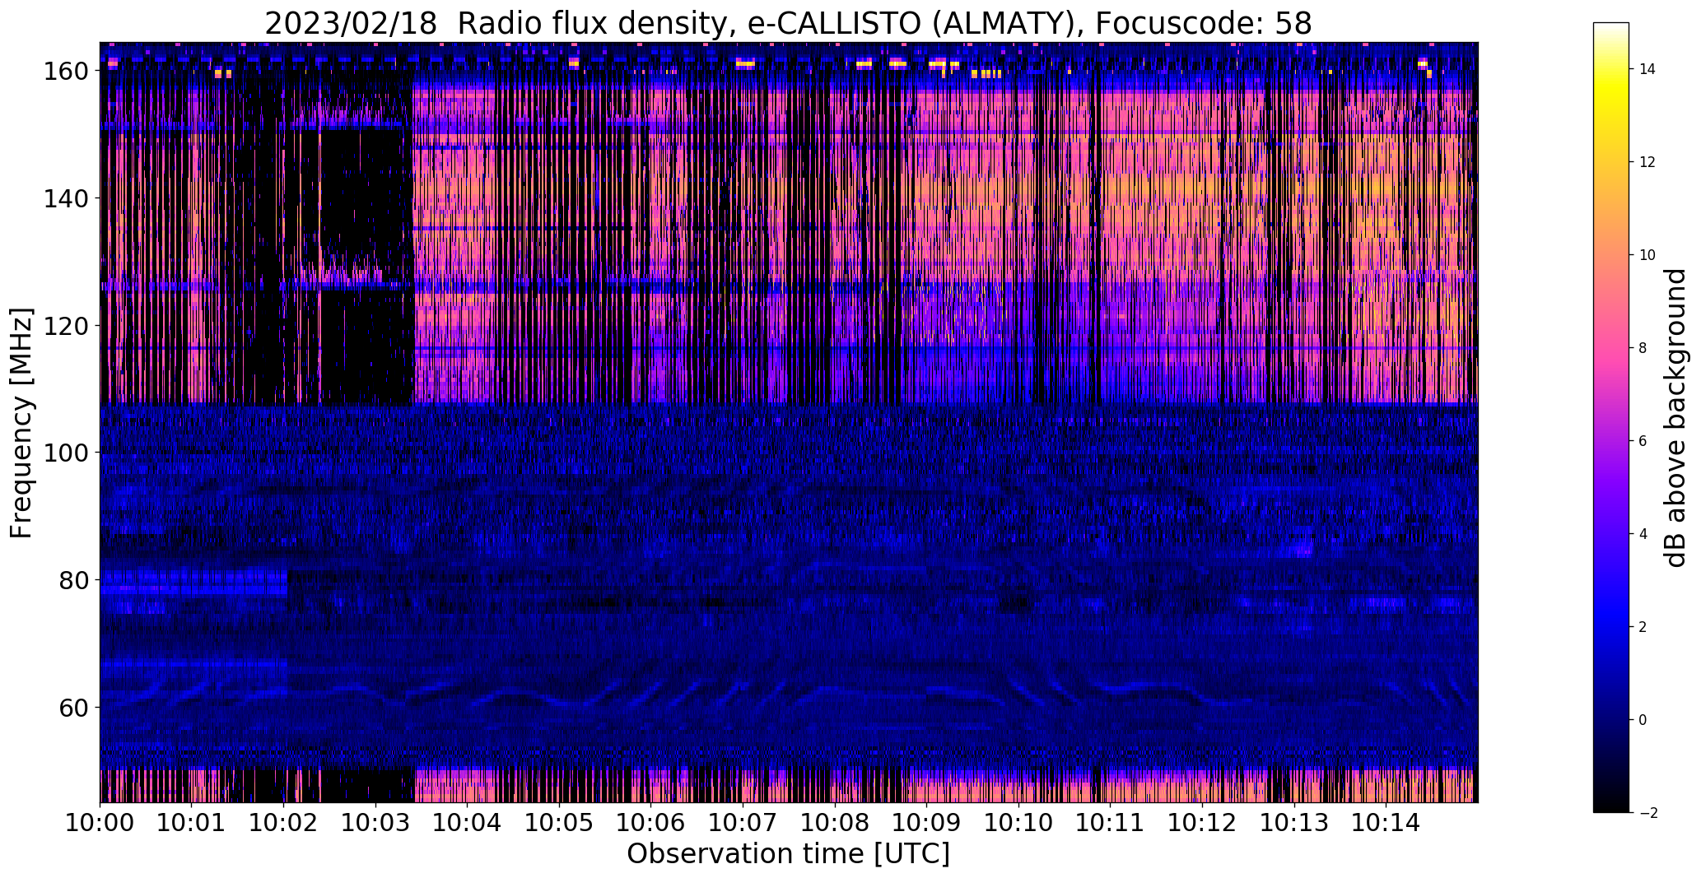Viewport: 1701px width, 878px height.
Task: Click the 10:09 time tick label
Action: [927, 822]
